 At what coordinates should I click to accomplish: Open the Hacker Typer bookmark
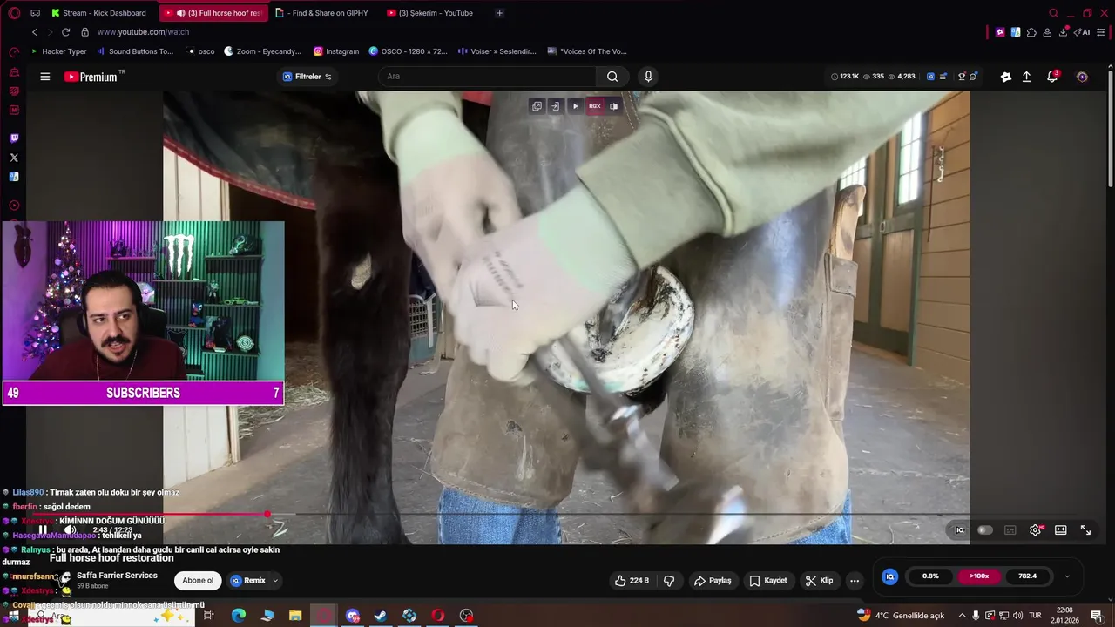pos(59,51)
